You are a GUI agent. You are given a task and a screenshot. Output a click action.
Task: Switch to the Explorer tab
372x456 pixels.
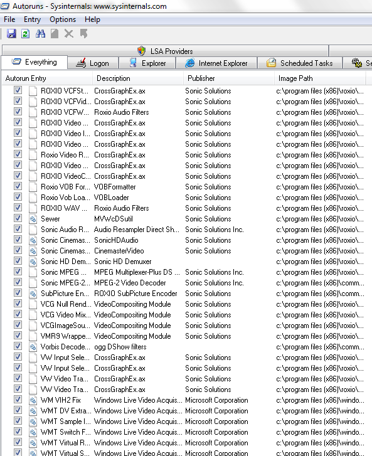point(147,63)
